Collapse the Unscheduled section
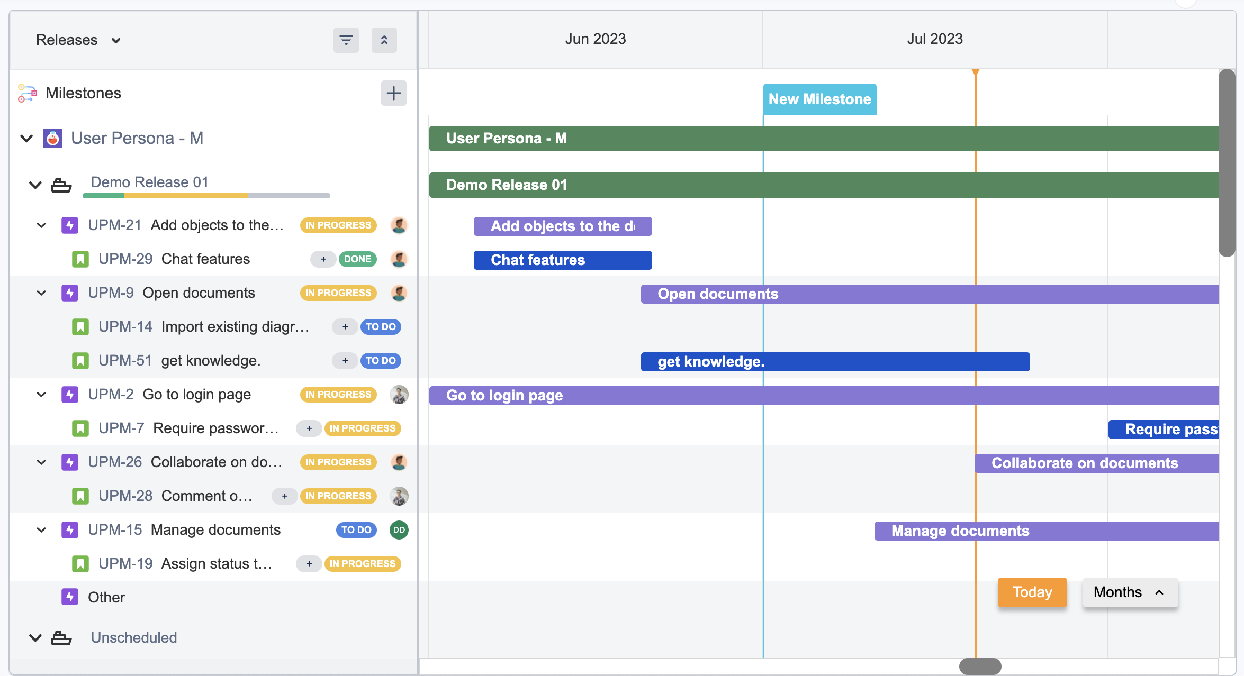 [35, 638]
